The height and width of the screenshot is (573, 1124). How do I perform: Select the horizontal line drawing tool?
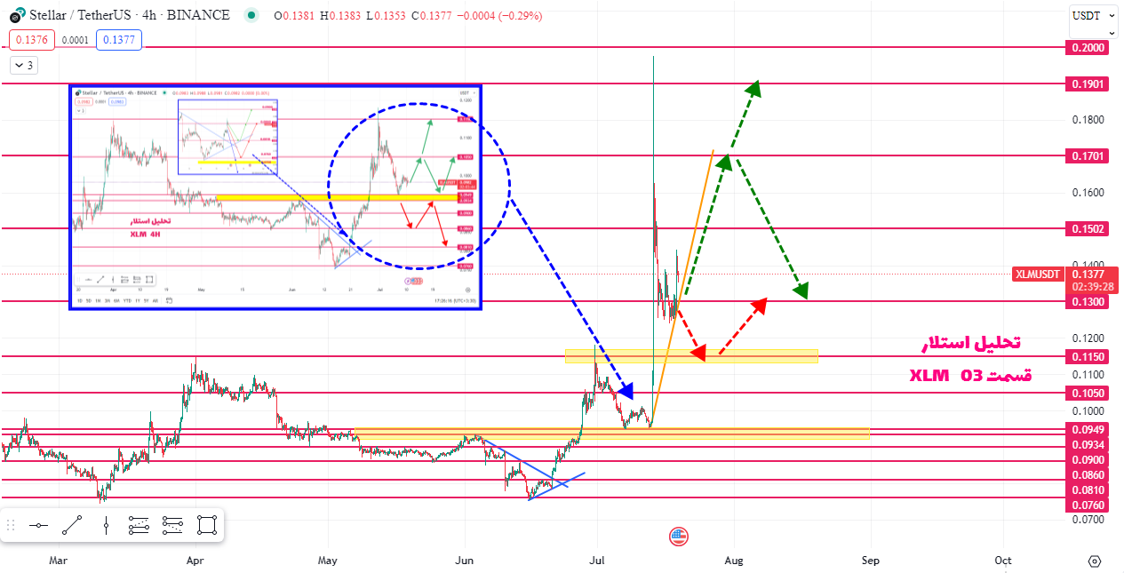point(38,525)
